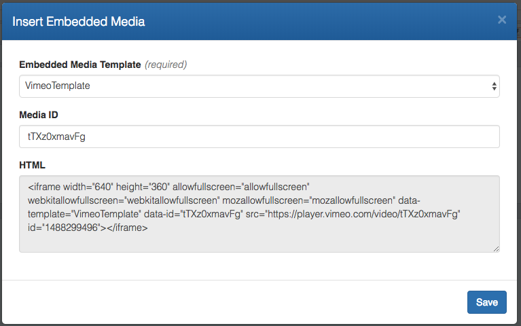Click the "Embedded Media Template" label

pos(80,65)
